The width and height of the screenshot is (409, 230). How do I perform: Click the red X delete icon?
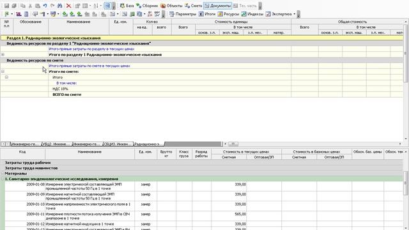pos(68,6)
